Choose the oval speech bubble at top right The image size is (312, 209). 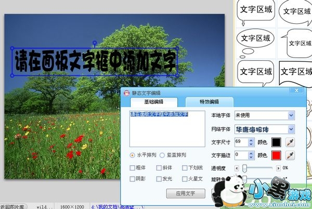295,13
